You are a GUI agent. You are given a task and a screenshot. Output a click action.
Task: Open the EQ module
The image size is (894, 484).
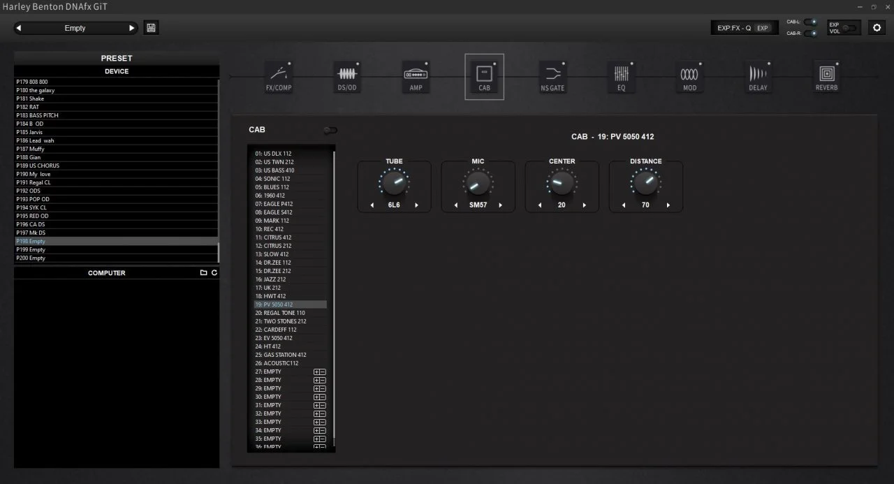click(x=621, y=77)
